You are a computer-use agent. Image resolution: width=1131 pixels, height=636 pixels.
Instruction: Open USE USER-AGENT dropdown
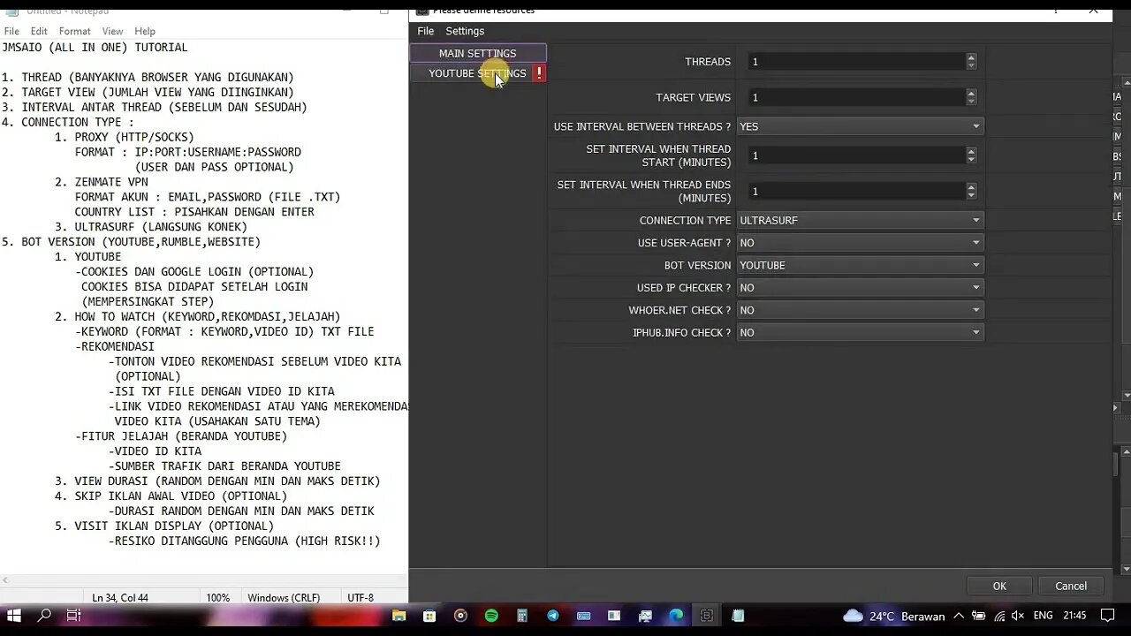pyautogui.click(x=860, y=243)
